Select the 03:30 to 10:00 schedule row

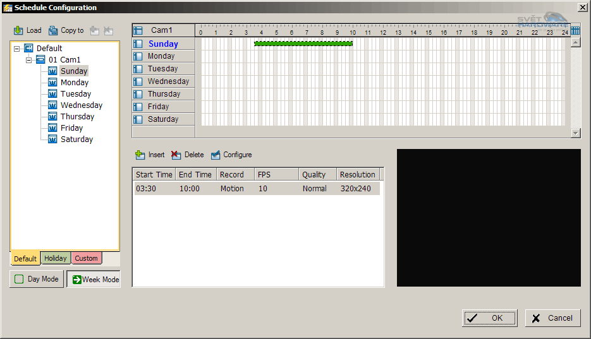coord(257,189)
